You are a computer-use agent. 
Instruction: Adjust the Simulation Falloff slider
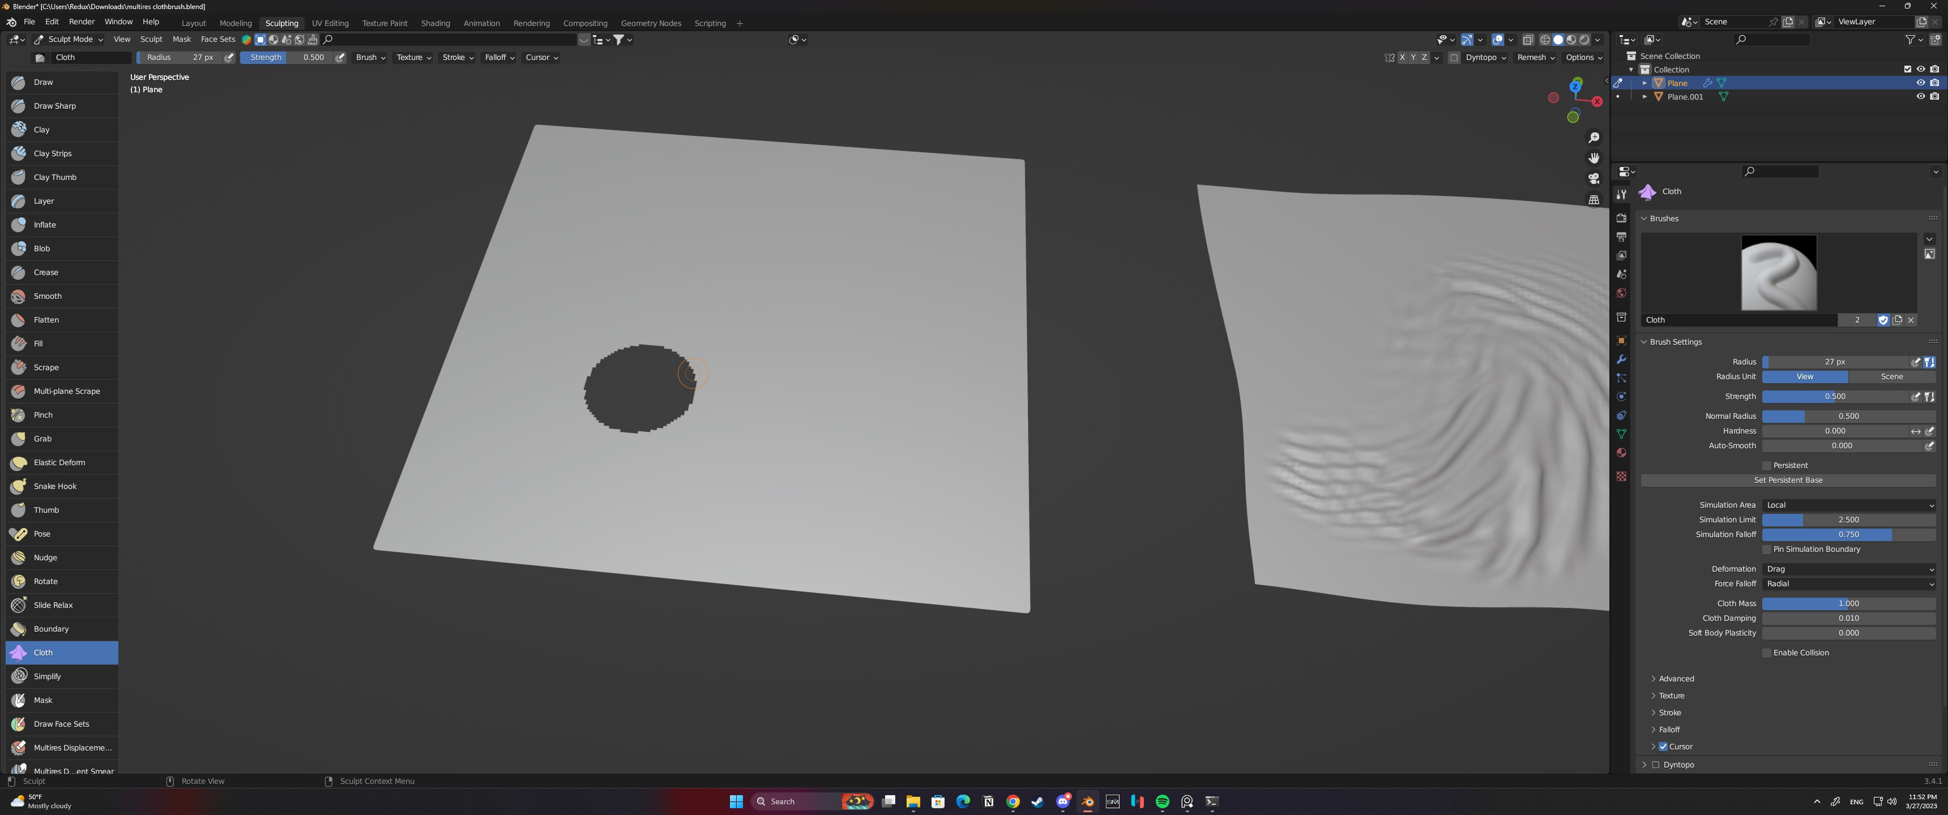pyautogui.click(x=1848, y=534)
